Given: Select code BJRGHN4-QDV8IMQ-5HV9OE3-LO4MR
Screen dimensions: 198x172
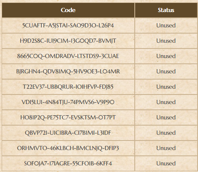Looking at the screenshot, I should (x=68, y=72).
